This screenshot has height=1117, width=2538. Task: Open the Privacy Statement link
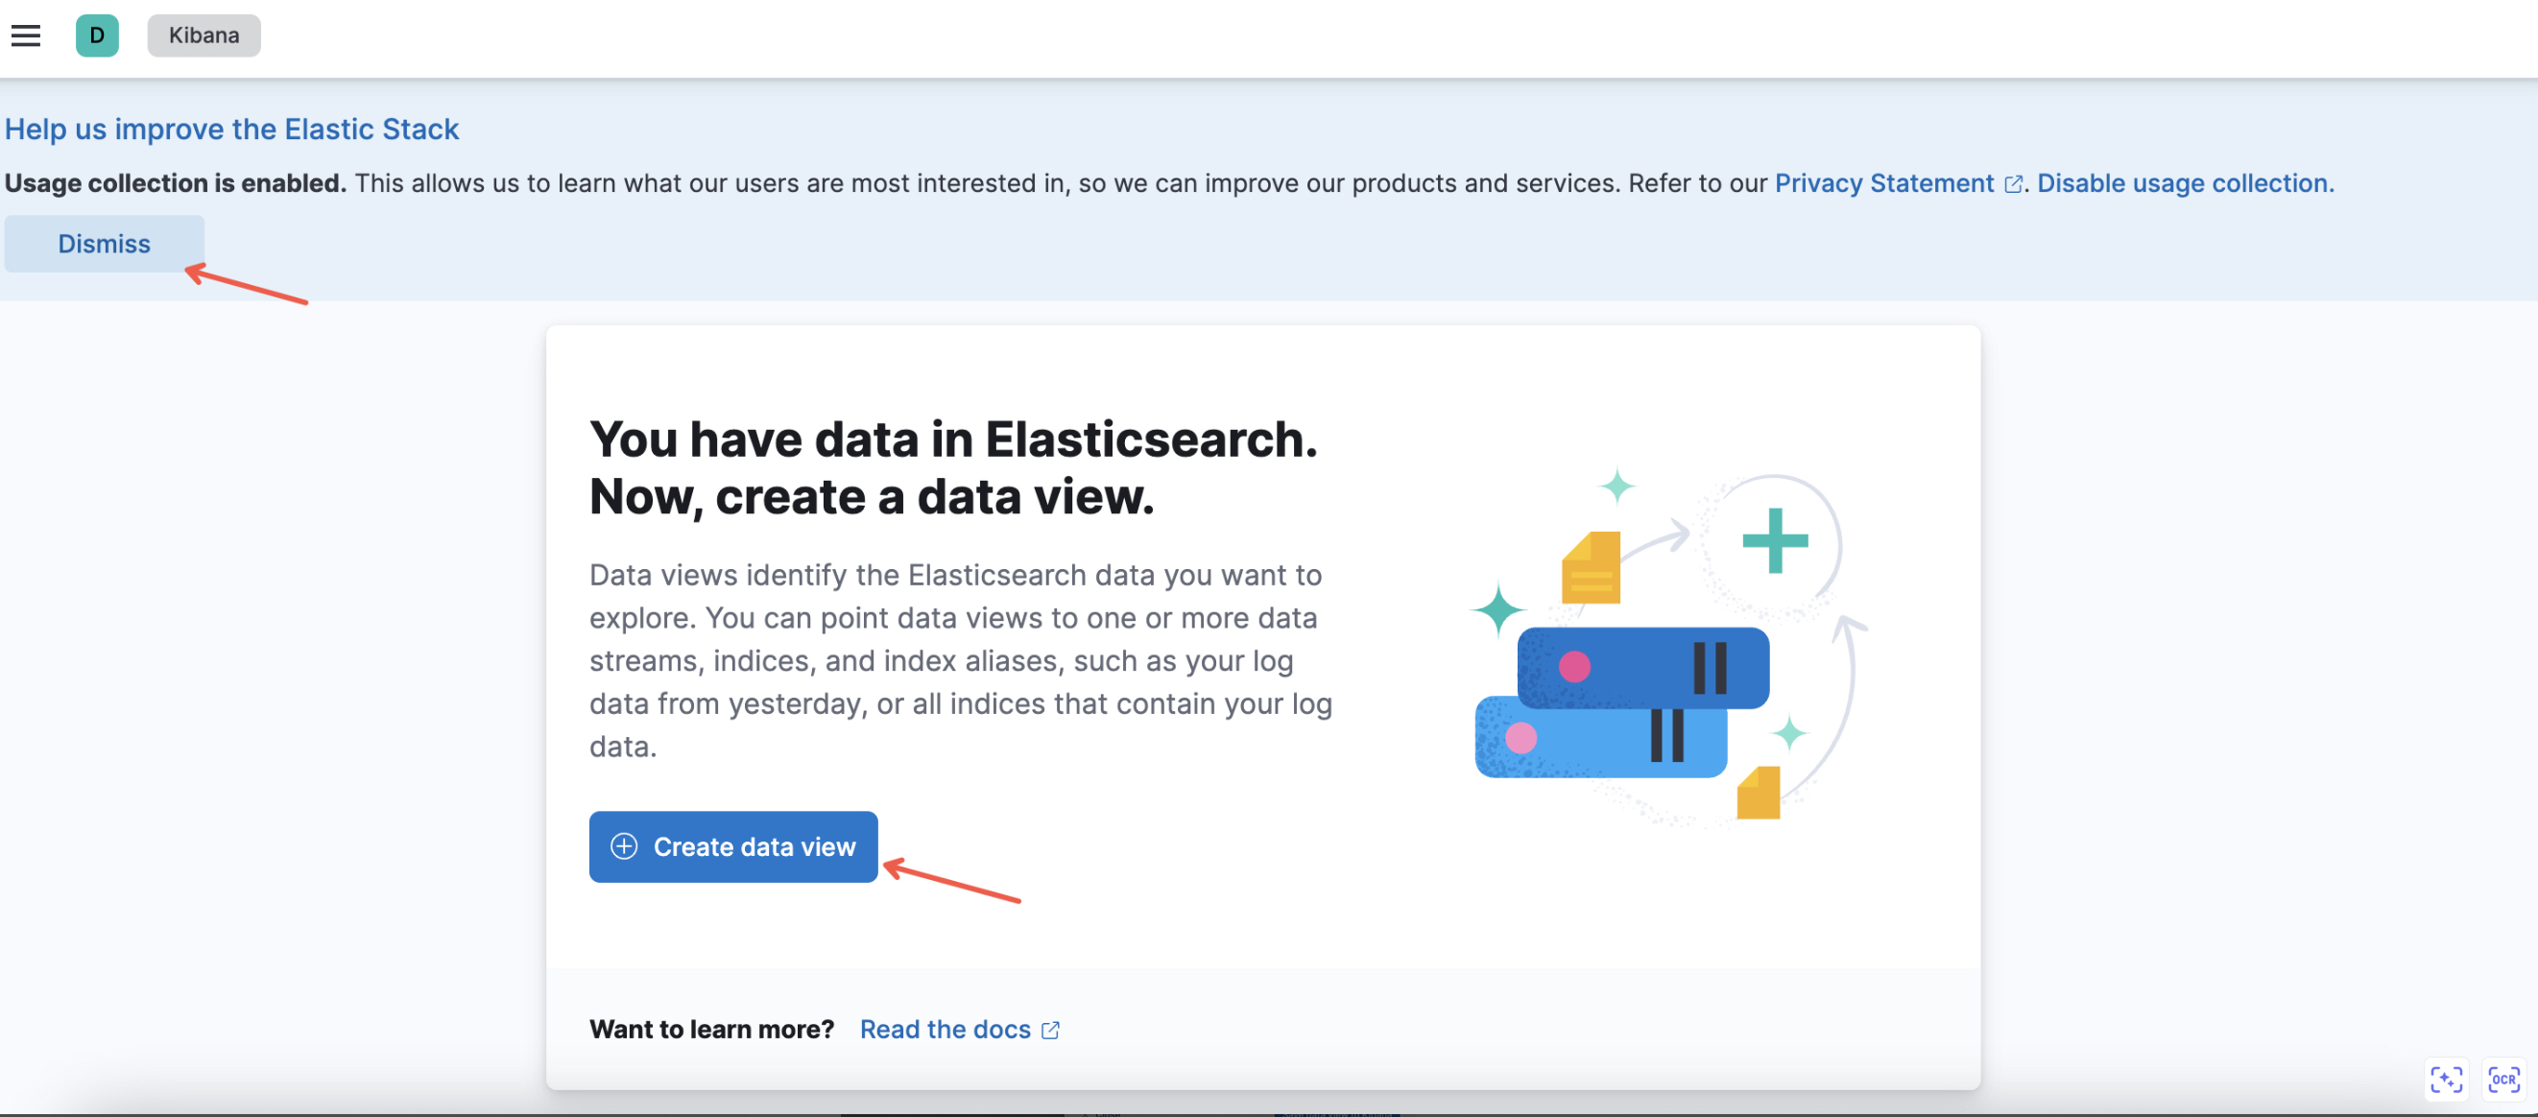[x=1883, y=183]
